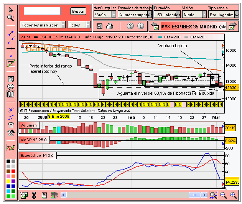Open the question mark help icon
This screenshot has width=242, height=204.
pos(130,26)
